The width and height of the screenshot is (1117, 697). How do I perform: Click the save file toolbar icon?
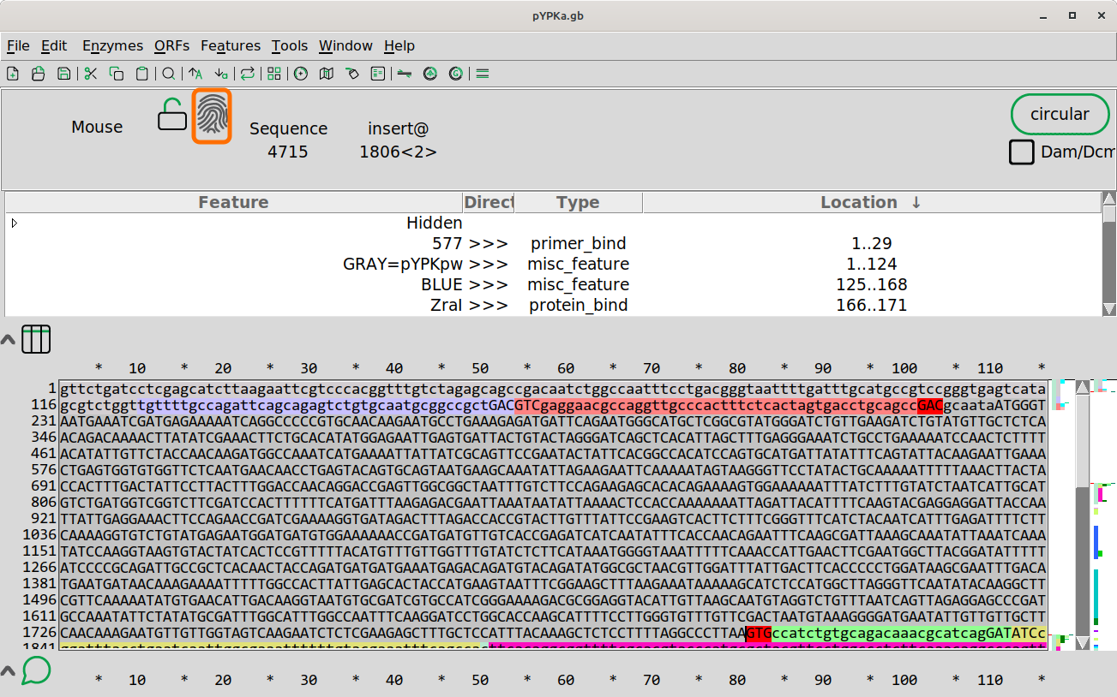tap(63, 74)
